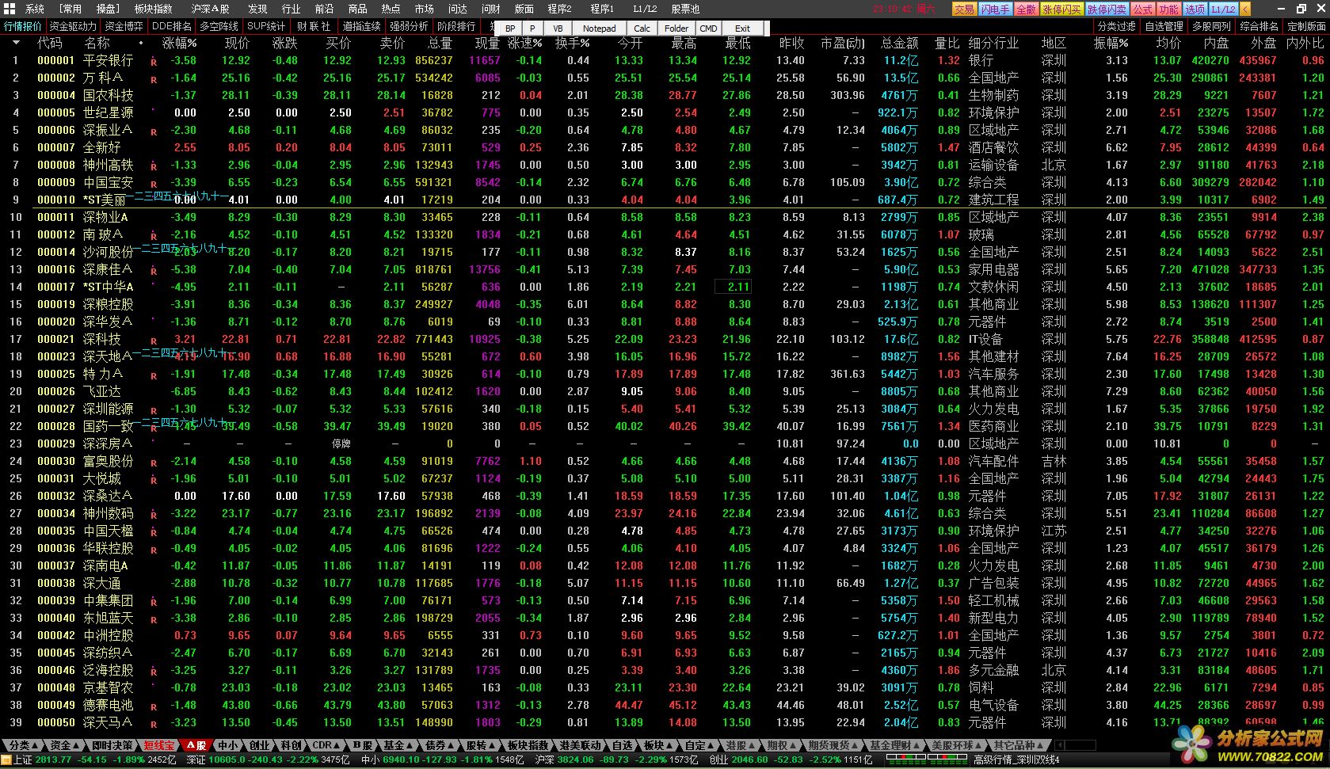Select stock row 000021 深科技
This screenshot has width=1330, height=769.
[665, 339]
